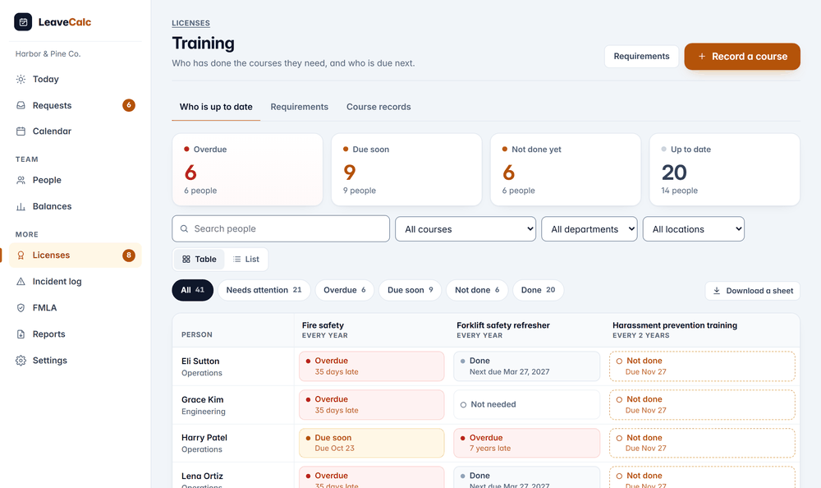Open Requests in the sidebar
Screen dimensions: 821x488
pos(76,105)
